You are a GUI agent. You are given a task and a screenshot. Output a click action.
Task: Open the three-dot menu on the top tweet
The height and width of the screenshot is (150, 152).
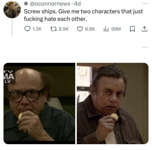[x=145, y=3]
